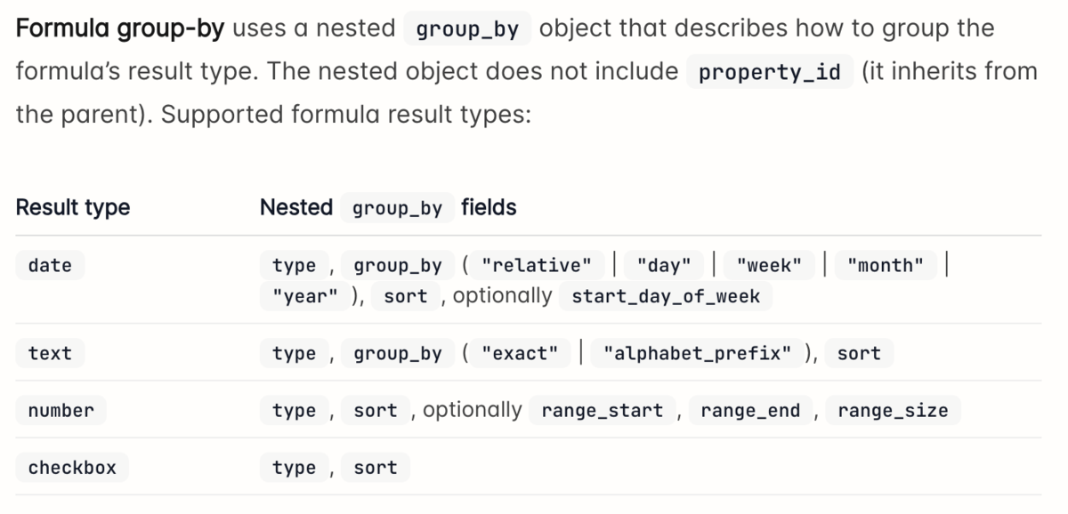Click the property_id inline code chip
This screenshot has width=1068, height=514.
[770, 72]
